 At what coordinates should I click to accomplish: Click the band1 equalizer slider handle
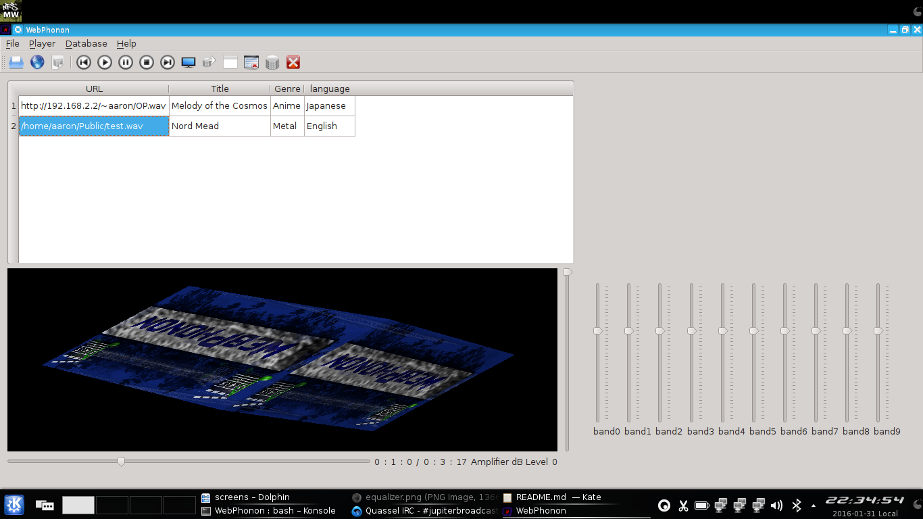[629, 330]
